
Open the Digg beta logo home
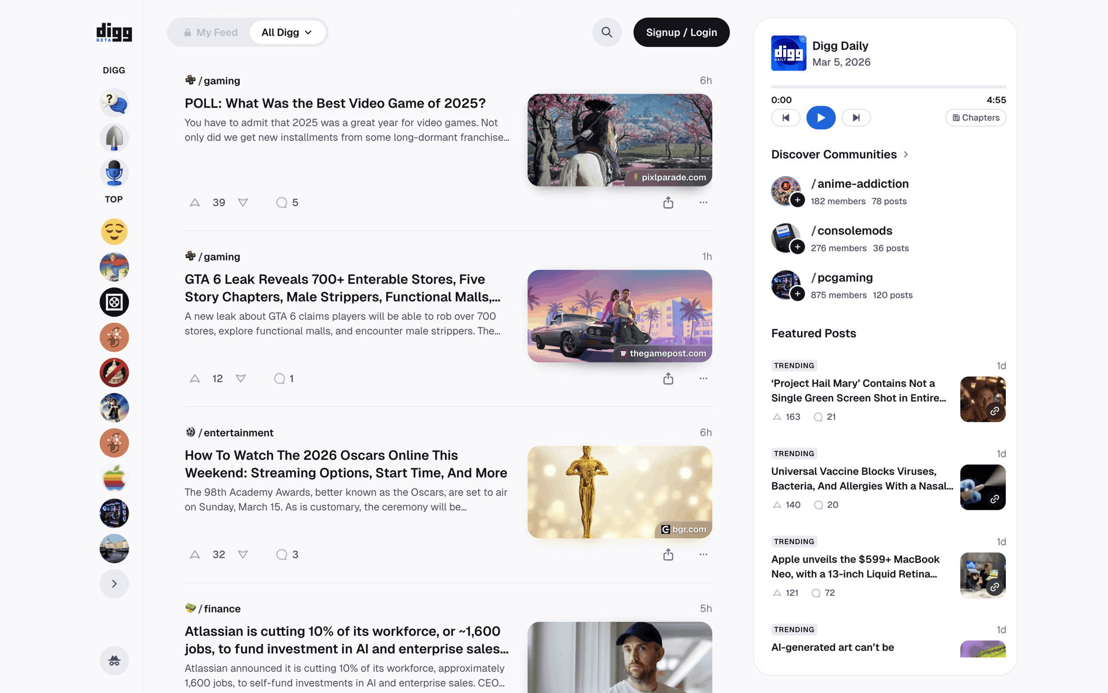pyautogui.click(x=114, y=32)
